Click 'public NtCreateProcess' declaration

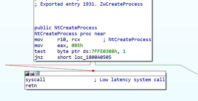pyautogui.click(x=66, y=28)
